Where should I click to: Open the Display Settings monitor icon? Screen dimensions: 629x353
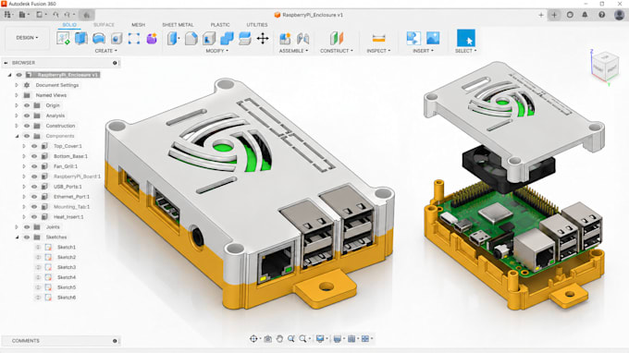click(x=320, y=339)
